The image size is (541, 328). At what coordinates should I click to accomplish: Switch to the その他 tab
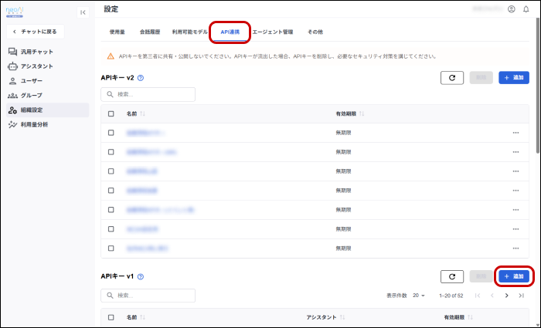coord(315,32)
